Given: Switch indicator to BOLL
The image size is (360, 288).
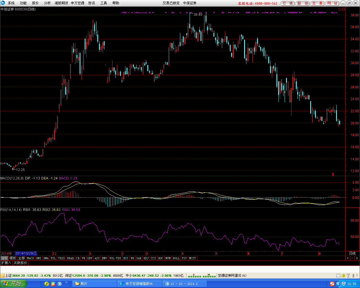Looking at the screenshot, I should point(176,258).
